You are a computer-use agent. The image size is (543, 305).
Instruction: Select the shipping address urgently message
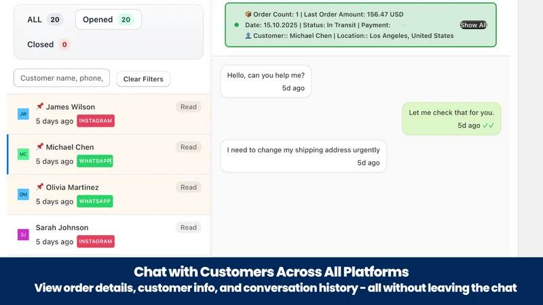coord(303,157)
